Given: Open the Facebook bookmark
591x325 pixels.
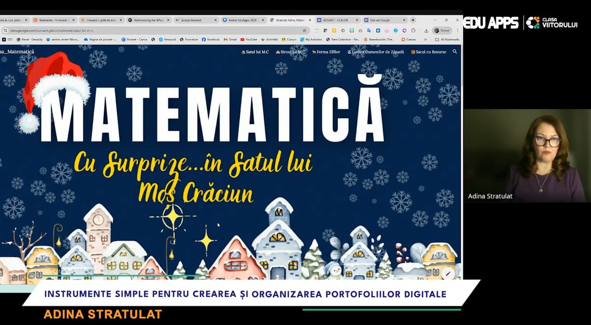Looking at the screenshot, I should (x=211, y=39).
